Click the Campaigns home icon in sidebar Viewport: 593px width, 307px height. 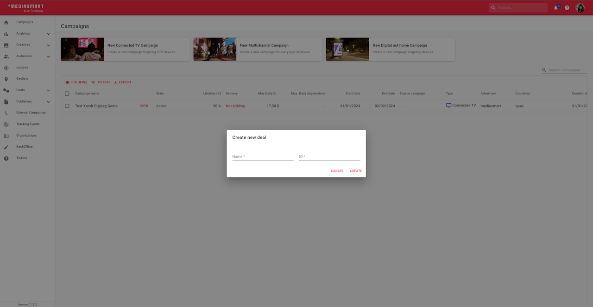(6, 22)
